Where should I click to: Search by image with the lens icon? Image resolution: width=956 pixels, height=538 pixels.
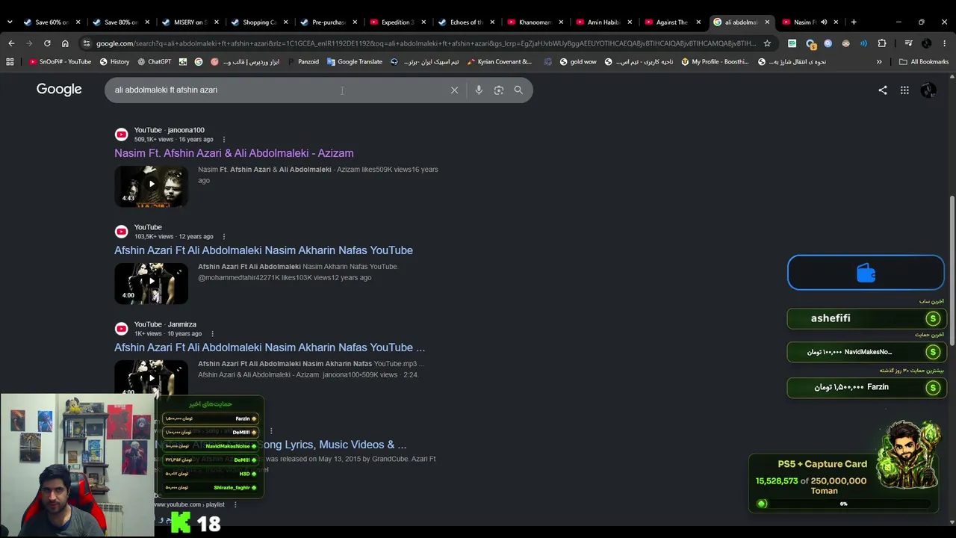(499, 90)
